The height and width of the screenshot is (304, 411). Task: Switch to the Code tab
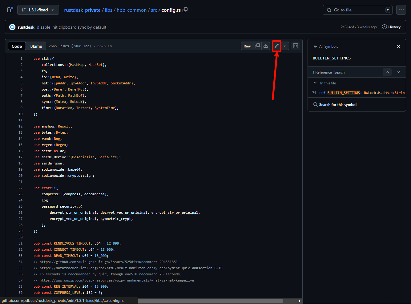(17, 46)
